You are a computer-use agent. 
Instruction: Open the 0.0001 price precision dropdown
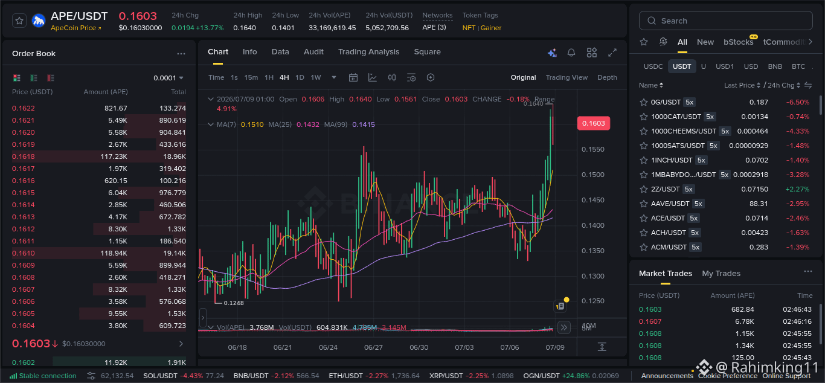169,78
